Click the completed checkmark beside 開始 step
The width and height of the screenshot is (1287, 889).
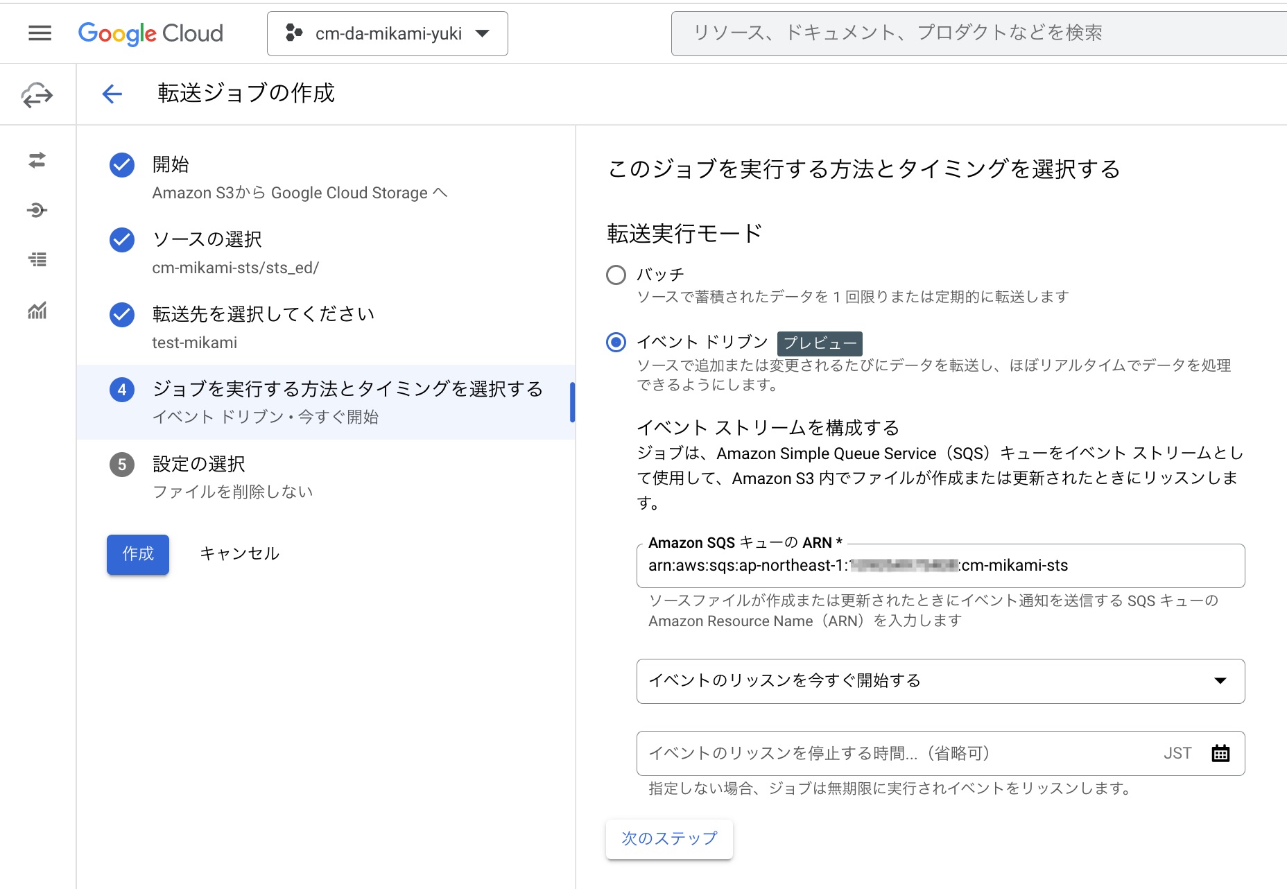pyautogui.click(x=122, y=165)
